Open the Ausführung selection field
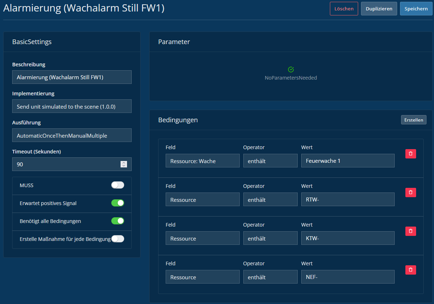The height and width of the screenshot is (304, 434). point(72,136)
